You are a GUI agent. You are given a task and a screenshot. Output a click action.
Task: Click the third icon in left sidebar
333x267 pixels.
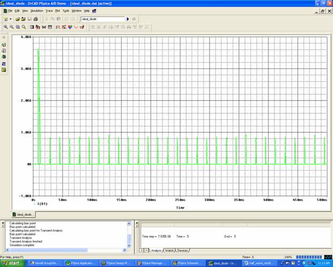pyautogui.click(x=4, y=51)
